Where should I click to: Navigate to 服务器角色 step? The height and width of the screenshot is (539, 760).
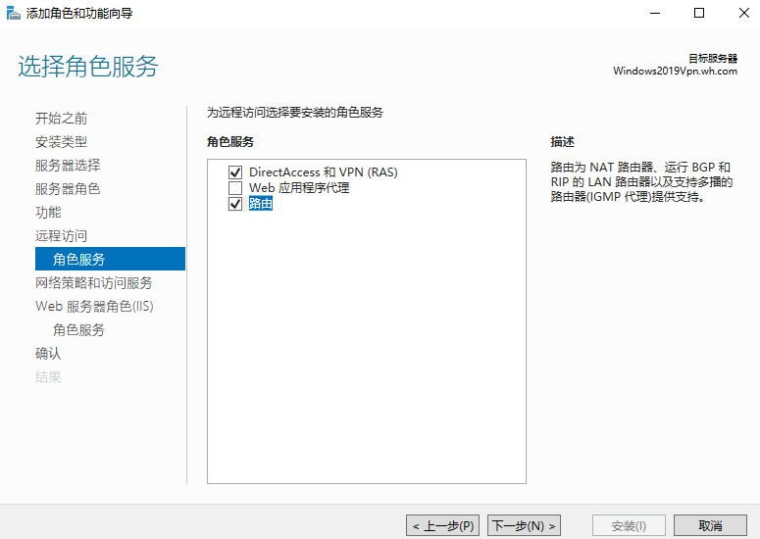(x=68, y=189)
